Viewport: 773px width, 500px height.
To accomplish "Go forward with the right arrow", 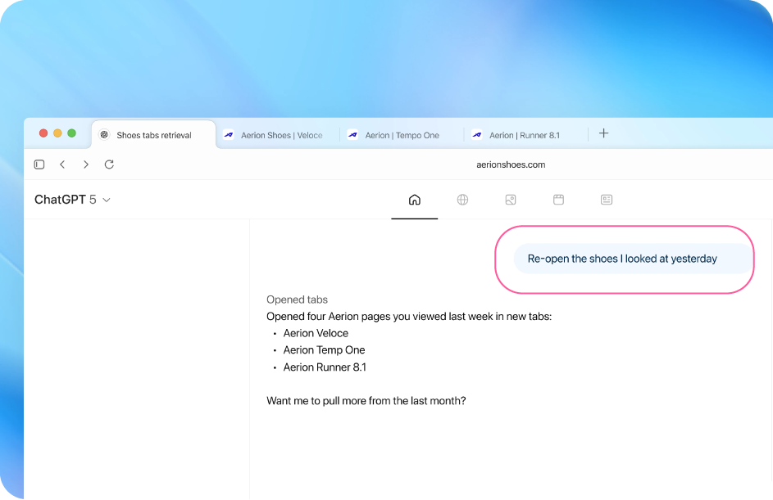I will tap(86, 164).
